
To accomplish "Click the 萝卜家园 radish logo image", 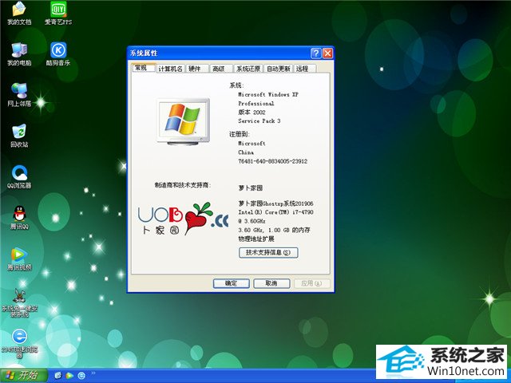I will coord(184,219).
